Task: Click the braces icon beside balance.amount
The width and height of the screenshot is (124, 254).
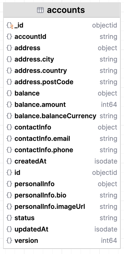Action: click(9, 105)
